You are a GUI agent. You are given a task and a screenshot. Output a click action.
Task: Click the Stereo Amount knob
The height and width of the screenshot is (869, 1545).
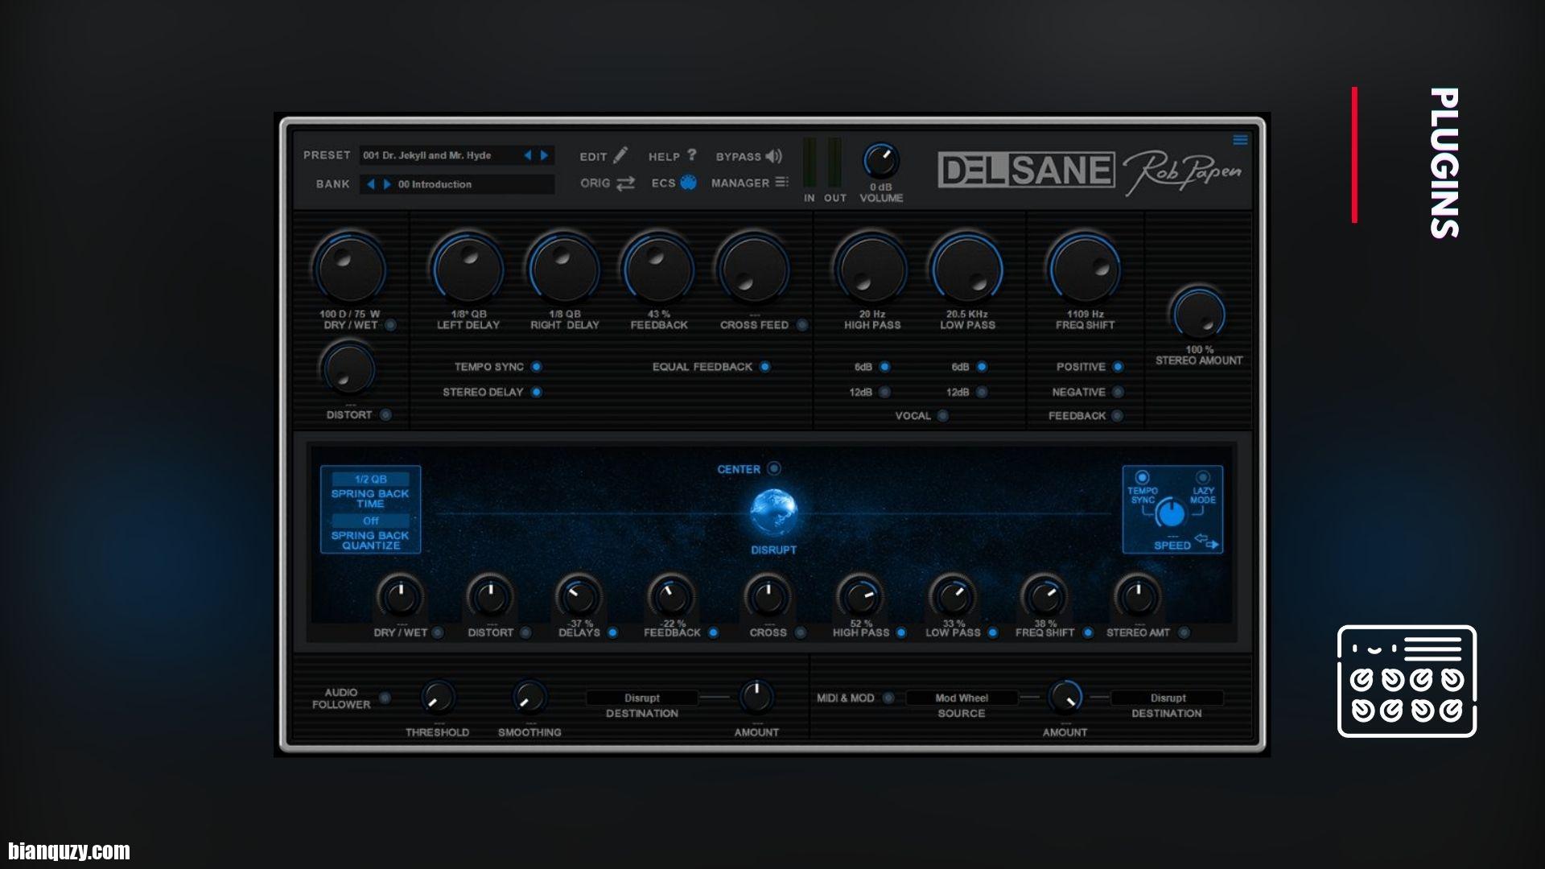tap(1199, 313)
